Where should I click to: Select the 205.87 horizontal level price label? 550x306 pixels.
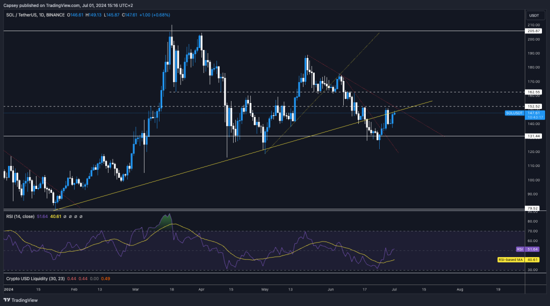click(x=533, y=31)
